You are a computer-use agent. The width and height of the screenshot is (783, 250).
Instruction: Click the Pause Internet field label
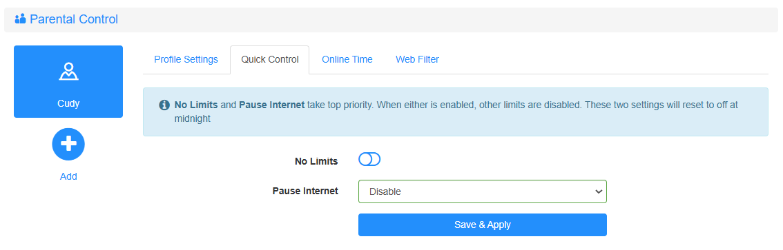coord(305,191)
